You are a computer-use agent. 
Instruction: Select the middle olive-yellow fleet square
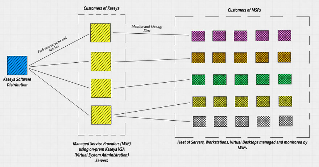coord(241,102)
